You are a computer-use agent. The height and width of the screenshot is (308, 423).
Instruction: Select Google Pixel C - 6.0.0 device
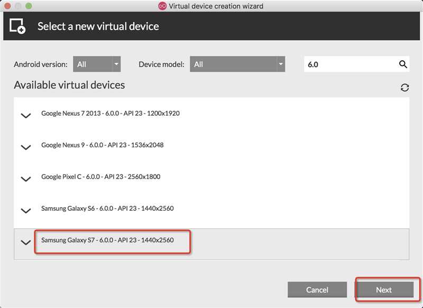coord(212,177)
